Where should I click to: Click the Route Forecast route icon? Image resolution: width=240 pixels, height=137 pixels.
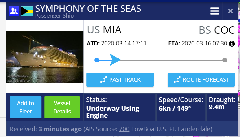177,80
